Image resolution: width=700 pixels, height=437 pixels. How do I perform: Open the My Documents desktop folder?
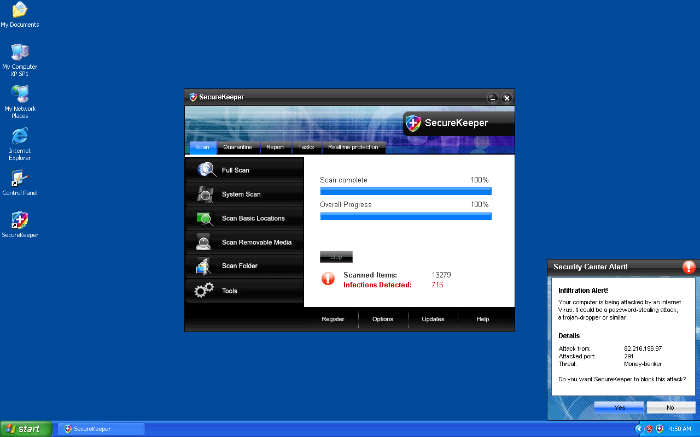coord(20,10)
